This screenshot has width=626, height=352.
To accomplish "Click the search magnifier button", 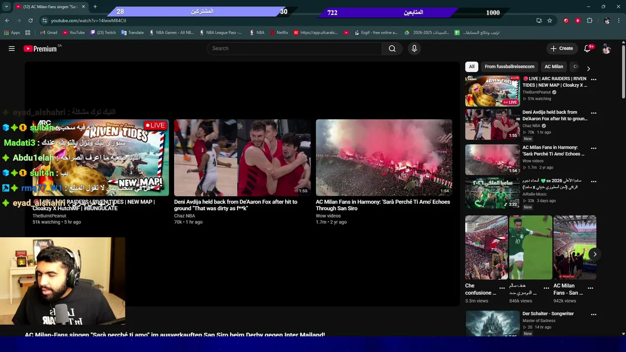I will [x=392, y=48].
